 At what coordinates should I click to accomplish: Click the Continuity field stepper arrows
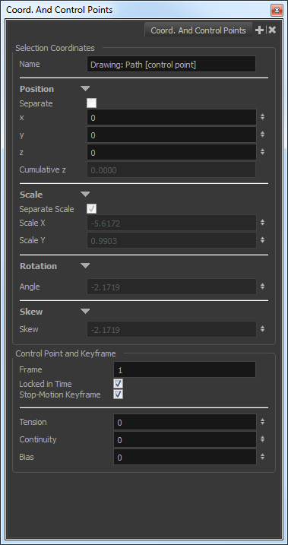(263, 439)
